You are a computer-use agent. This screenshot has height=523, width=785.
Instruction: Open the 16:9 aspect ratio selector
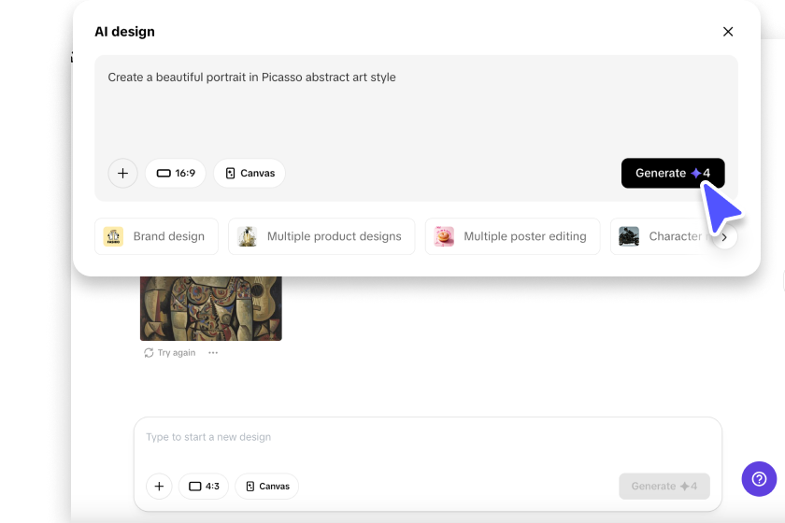(176, 173)
